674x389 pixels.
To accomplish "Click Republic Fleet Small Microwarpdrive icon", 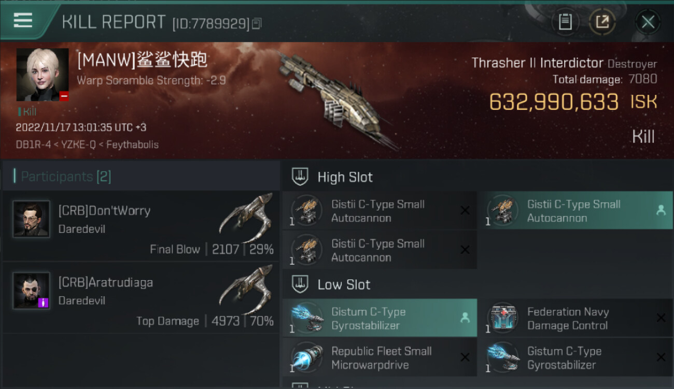I will click(307, 358).
